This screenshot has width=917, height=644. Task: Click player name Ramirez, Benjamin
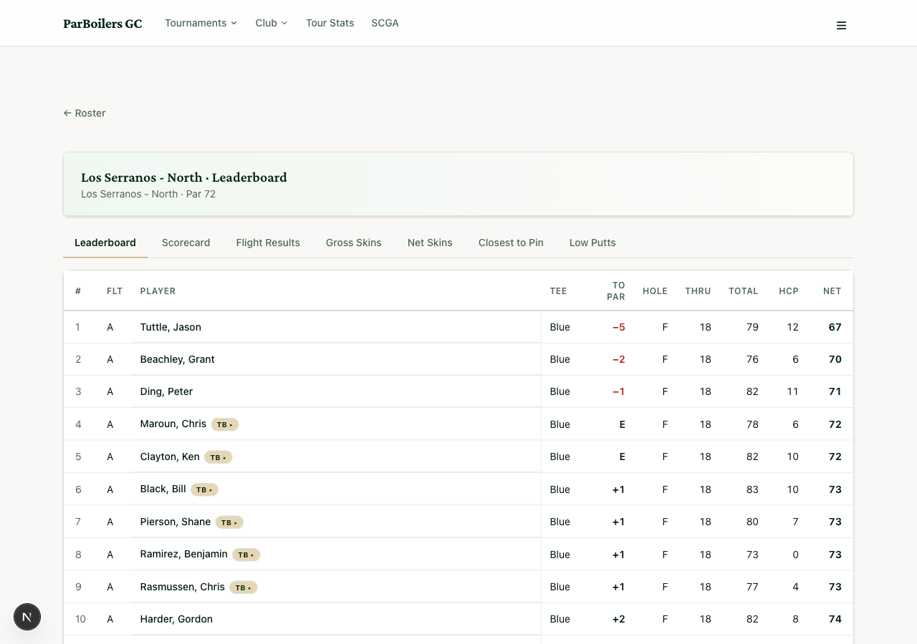pos(184,554)
